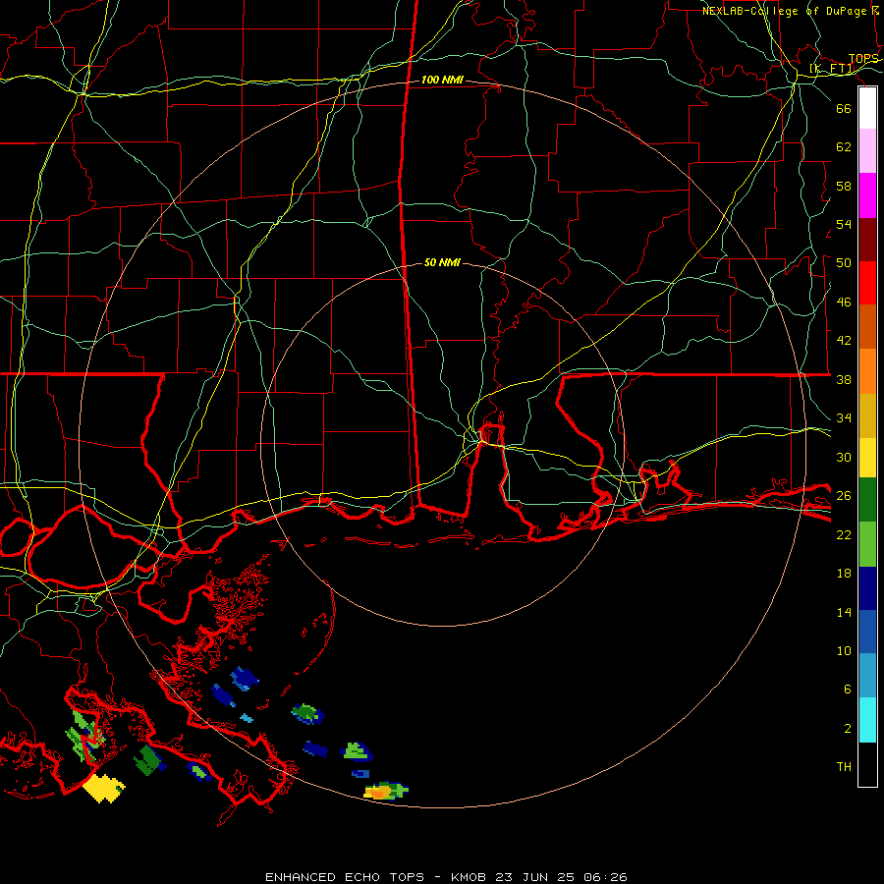Click the orange-cored echo cell on the map

click(x=386, y=791)
